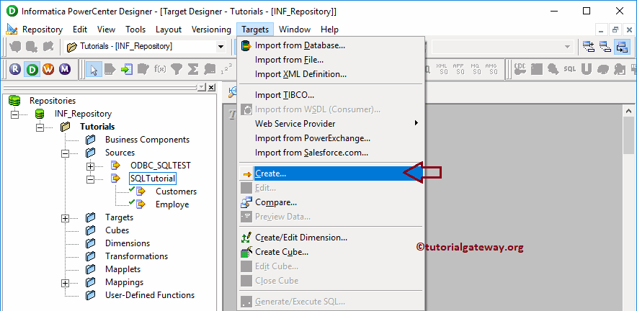This screenshot has height=311, width=637.
Task: Open the Window menu
Action: tap(295, 30)
